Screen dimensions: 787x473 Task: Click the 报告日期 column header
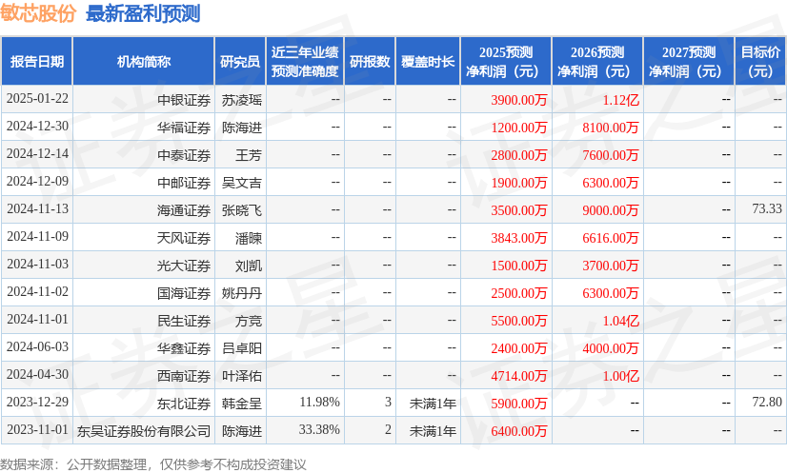tap(36, 61)
